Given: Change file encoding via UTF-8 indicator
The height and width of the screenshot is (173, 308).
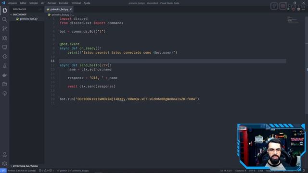Looking at the screenshot, I should tap(252, 171).
